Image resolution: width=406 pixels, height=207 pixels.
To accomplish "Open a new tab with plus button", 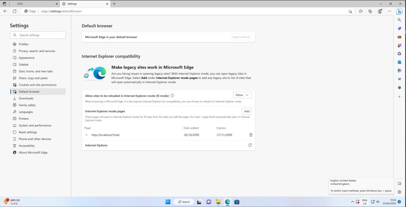I will (x=114, y=4).
